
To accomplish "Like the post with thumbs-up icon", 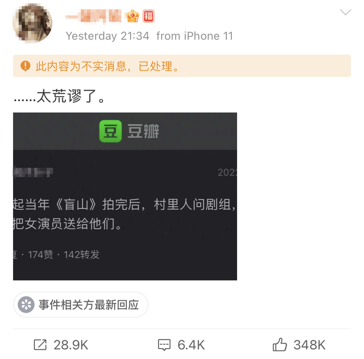I will pos(280,344).
